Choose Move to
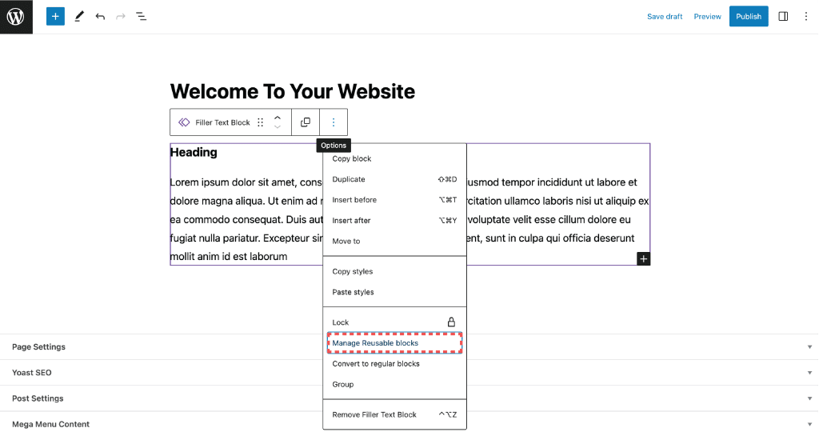The width and height of the screenshot is (819, 436). (x=394, y=242)
